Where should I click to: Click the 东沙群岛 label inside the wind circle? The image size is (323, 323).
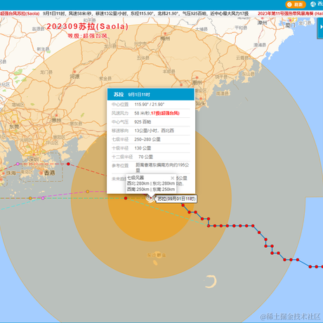coord(157,255)
